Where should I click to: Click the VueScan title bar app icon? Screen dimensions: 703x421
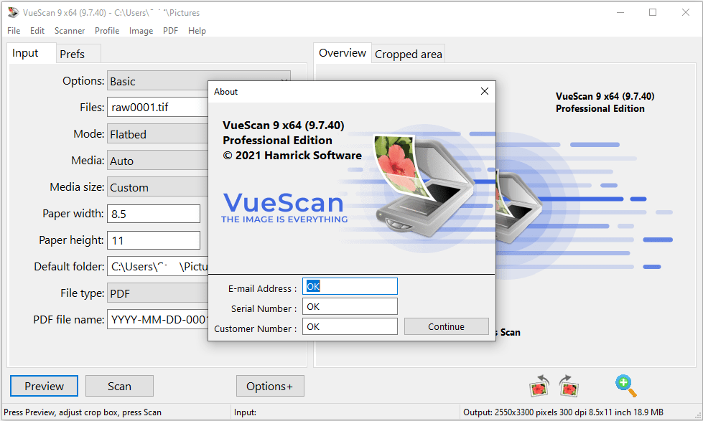(13, 12)
